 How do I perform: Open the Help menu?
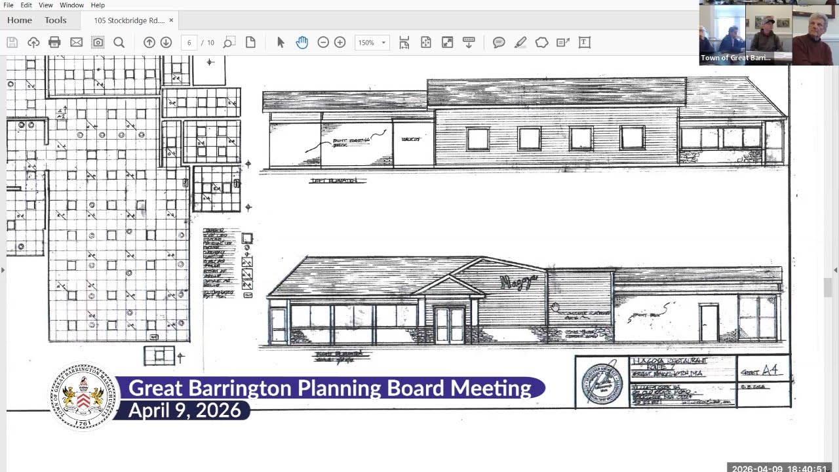pyautogui.click(x=98, y=5)
